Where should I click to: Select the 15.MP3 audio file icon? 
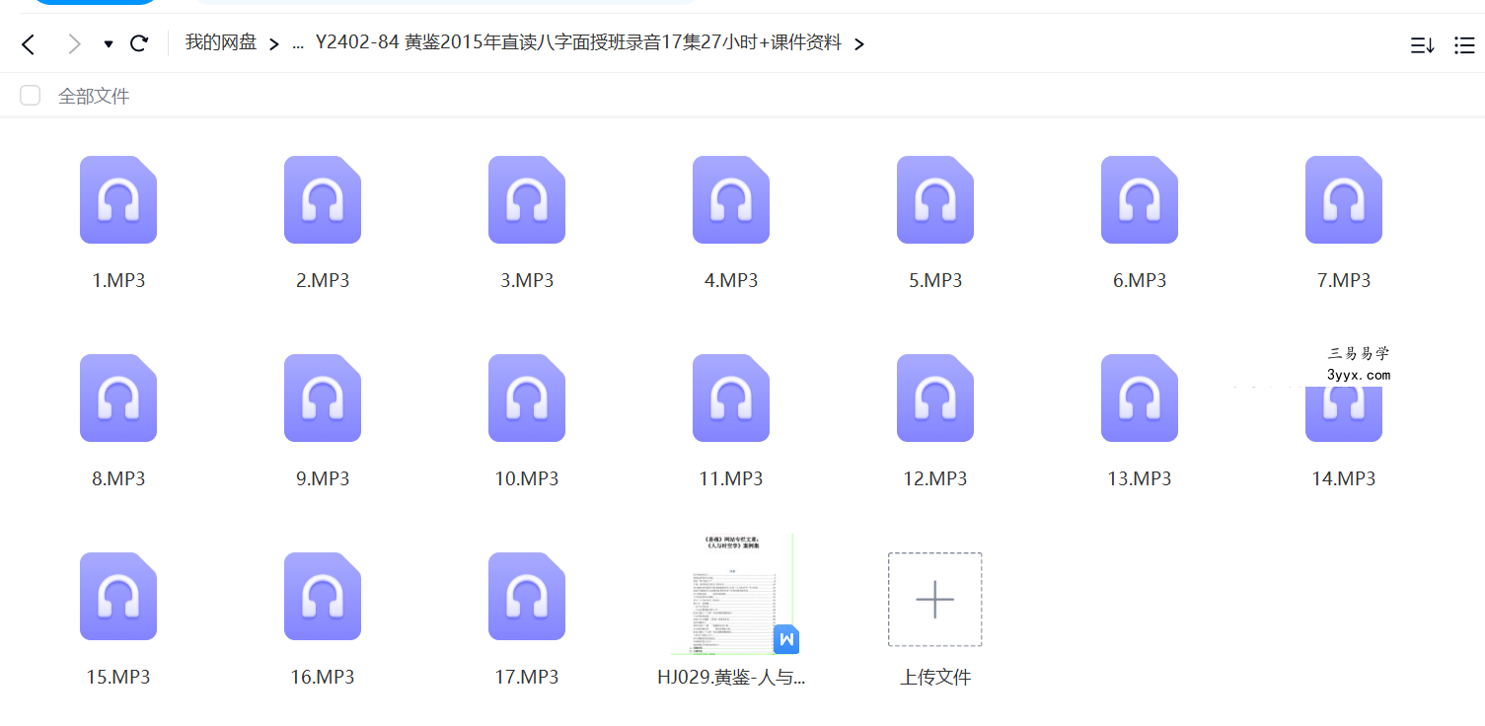click(118, 596)
